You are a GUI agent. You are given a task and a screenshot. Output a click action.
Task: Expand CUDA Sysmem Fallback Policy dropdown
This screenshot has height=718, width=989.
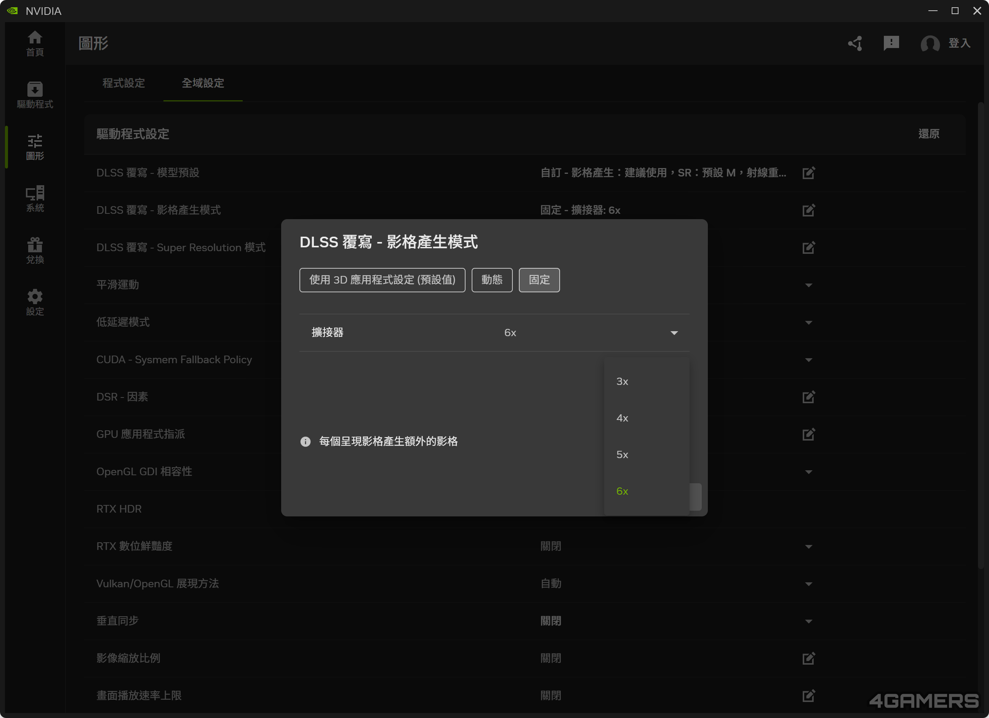tap(808, 360)
